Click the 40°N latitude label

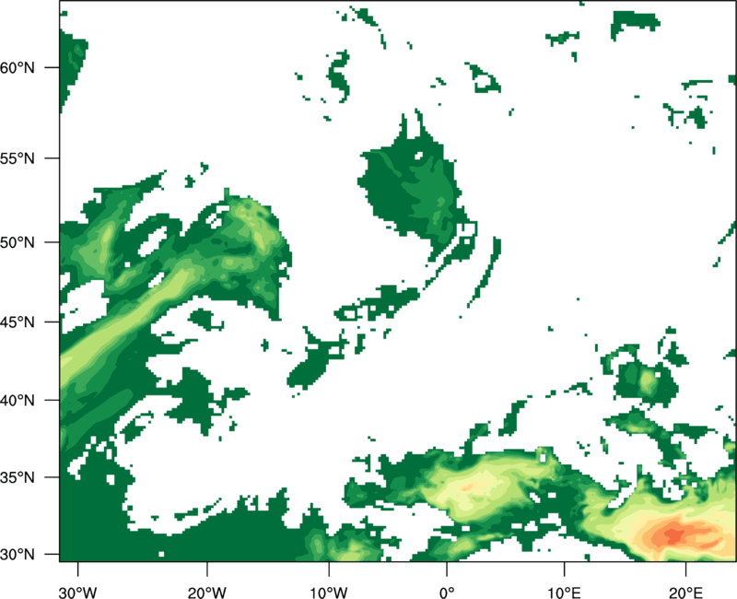[18, 401]
